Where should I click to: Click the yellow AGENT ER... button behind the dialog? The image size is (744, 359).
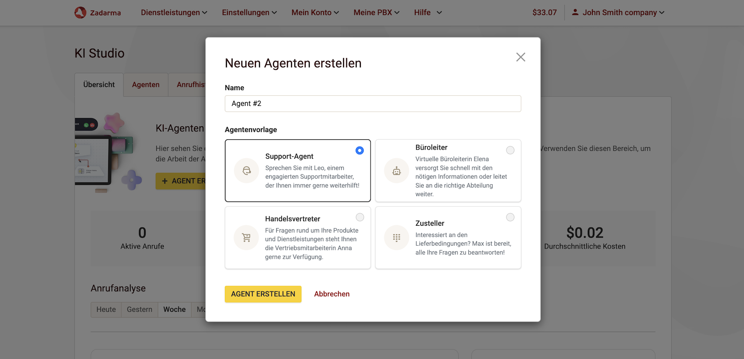coord(181,181)
